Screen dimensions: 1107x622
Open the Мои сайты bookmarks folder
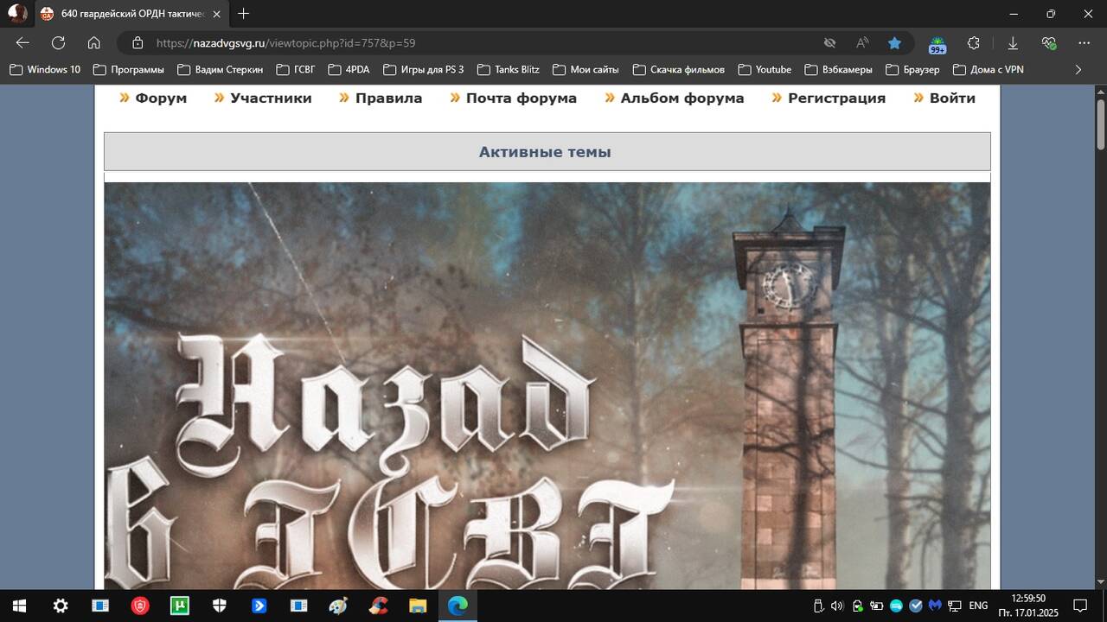coord(586,69)
